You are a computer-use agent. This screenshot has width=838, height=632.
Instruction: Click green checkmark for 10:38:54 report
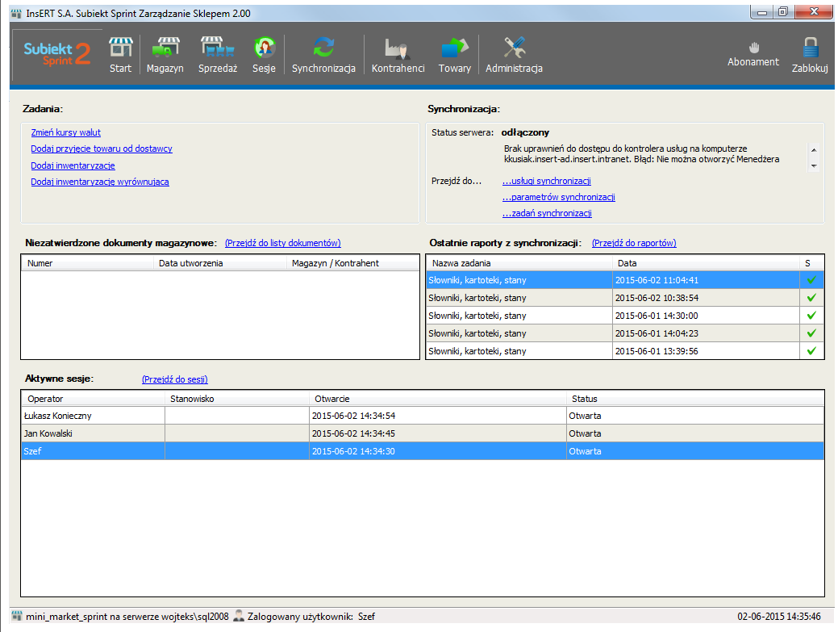pos(811,297)
